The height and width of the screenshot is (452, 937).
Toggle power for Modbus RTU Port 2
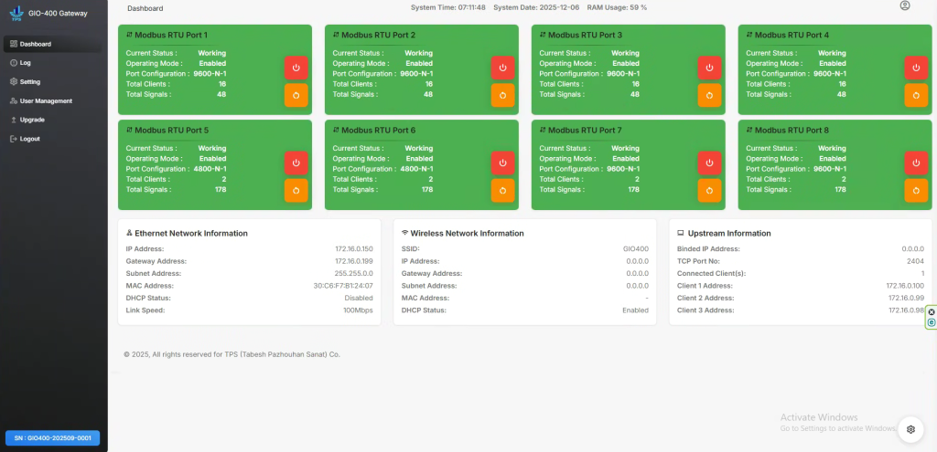tap(502, 68)
